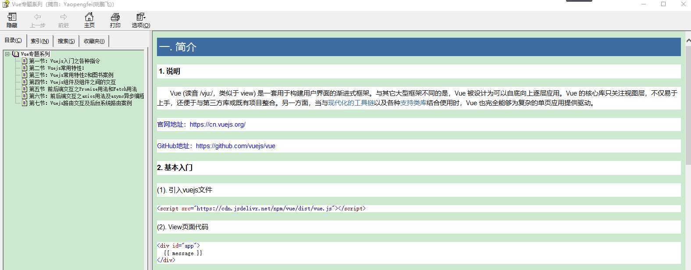Click the div id="app" code line
The image size is (691, 270).
(178, 246)
